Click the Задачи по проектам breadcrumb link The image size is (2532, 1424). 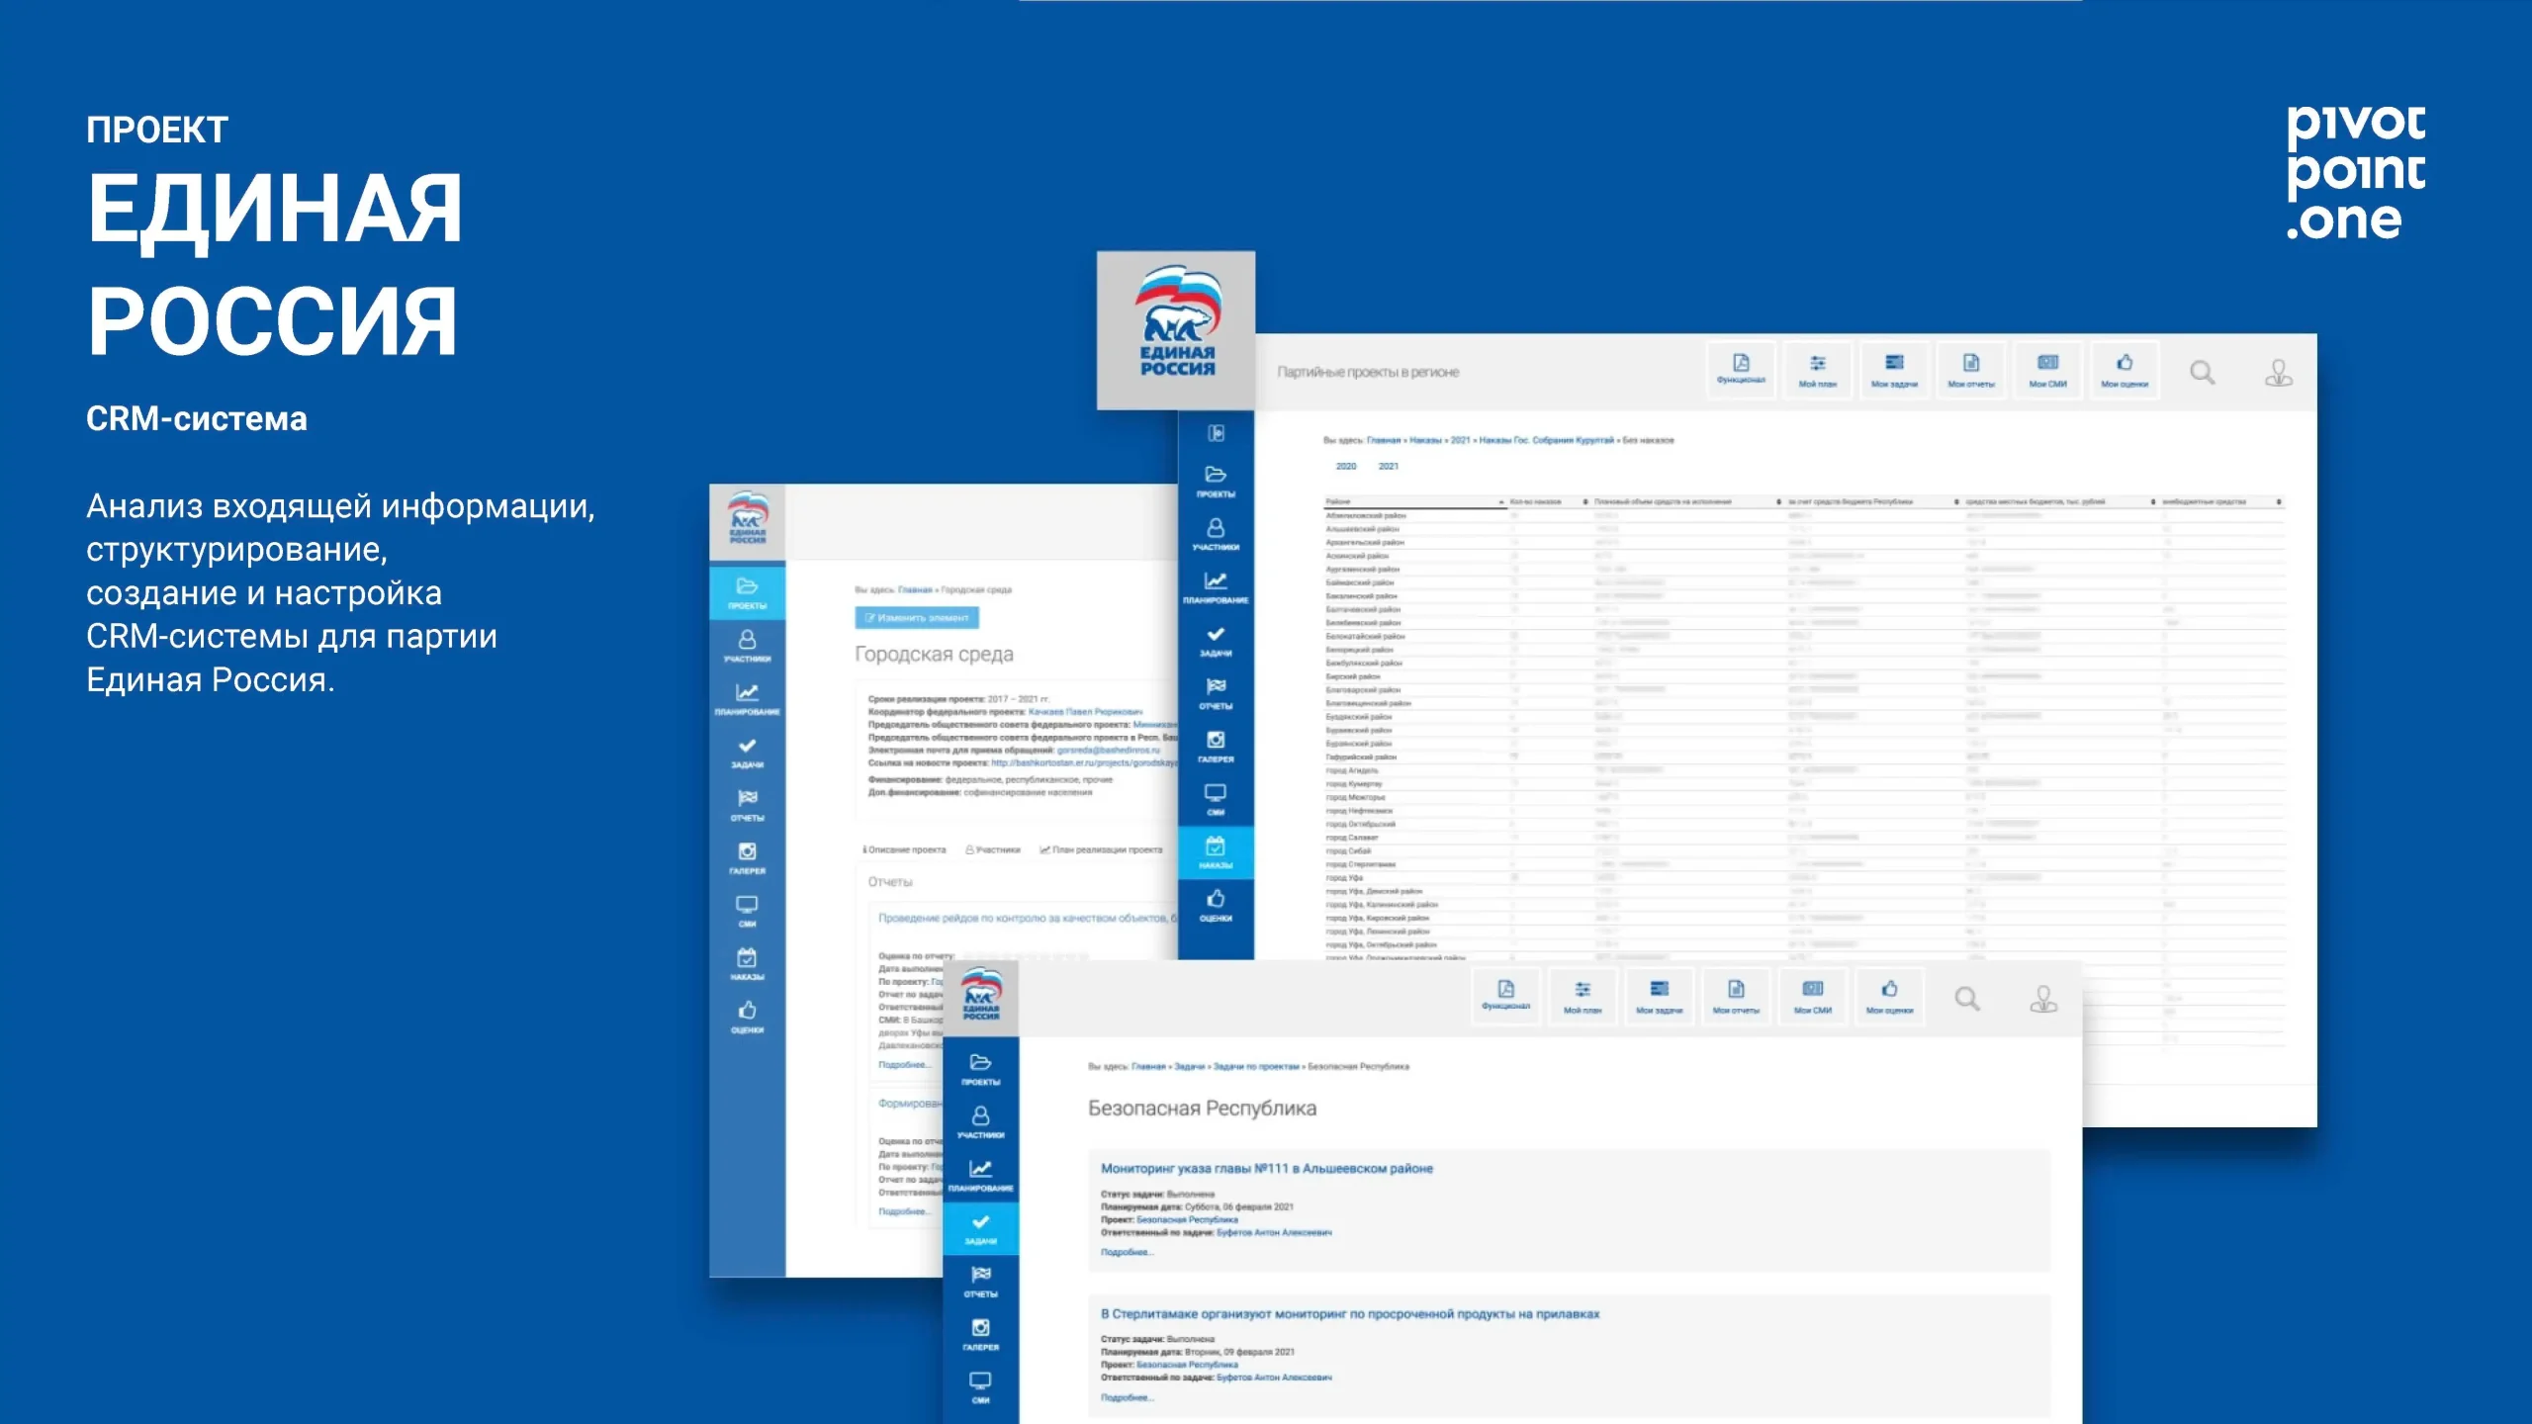click(x=1255, y=1067)
